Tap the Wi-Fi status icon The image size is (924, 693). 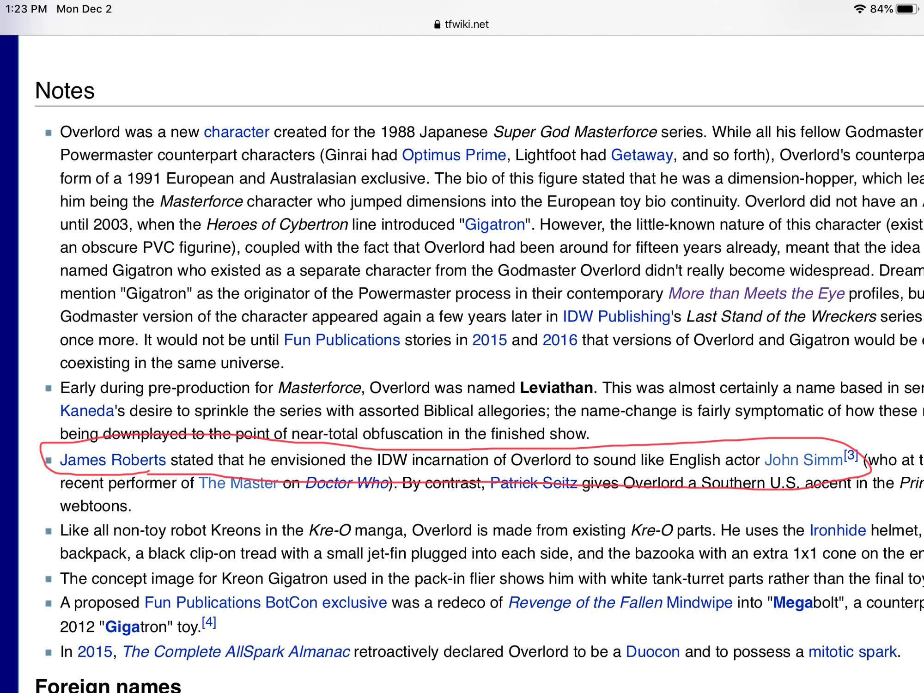pyautogui.click(x=859, y=9)
